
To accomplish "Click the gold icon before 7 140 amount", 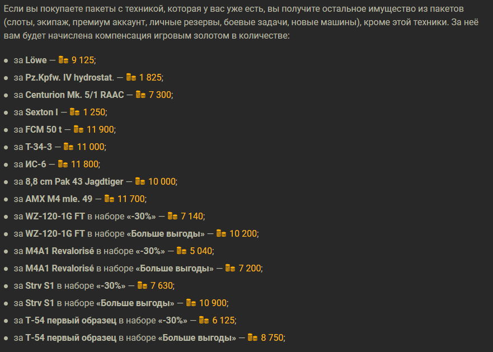I will (x=172, y=215).
